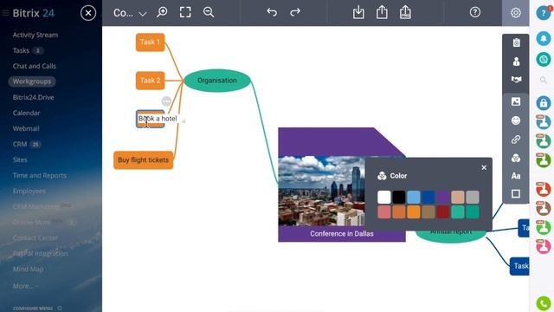Open CRM in left menu
Screen dimensions: 554x312
pos(20,144)
